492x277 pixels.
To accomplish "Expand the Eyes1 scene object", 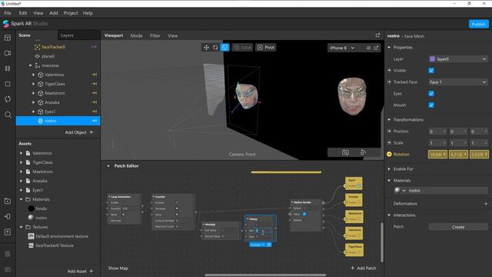I will (x=33, y=112).
